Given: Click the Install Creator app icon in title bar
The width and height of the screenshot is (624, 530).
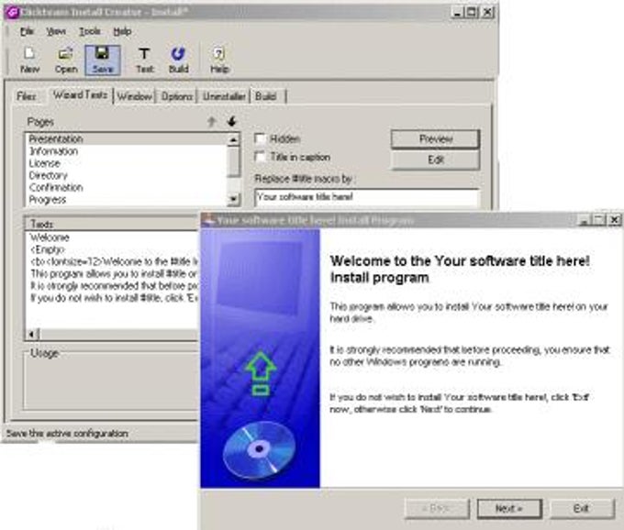Looking at the screenshot, I should 12,12.
